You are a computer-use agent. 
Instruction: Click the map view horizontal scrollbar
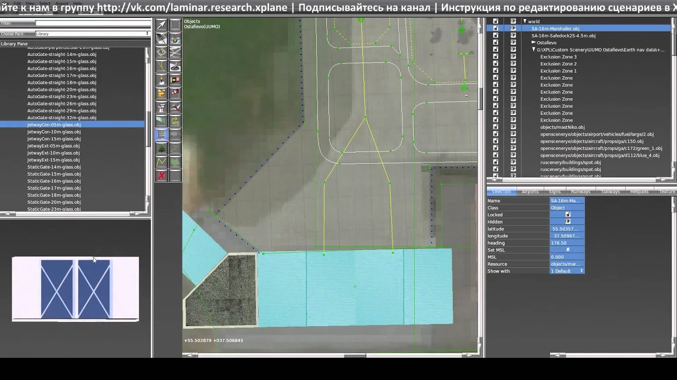coord(330,355)
